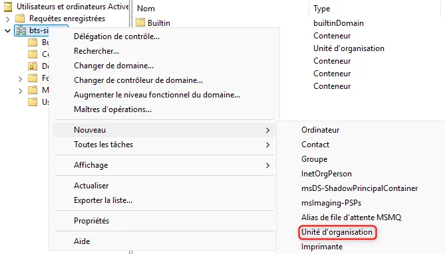
Task: Click the builtinDomain type cell
Action: tap(339, 23)
